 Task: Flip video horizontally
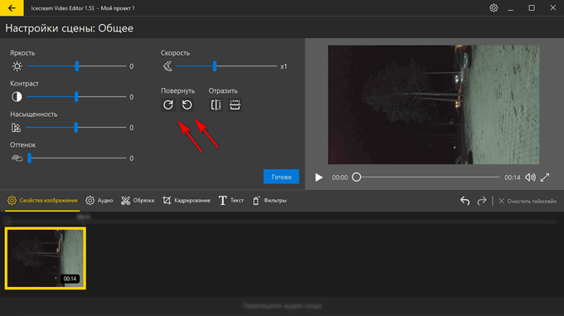216,105
